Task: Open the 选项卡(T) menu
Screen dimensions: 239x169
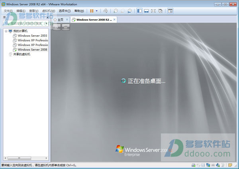Action: (x=65, y=11)
